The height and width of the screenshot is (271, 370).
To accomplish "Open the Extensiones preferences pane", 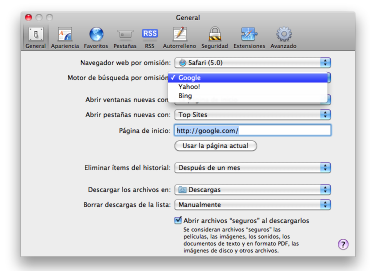I will click(249, 38).
